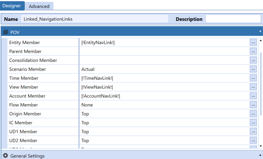Click the General Settings gear icon

click(x=5, y=156)
